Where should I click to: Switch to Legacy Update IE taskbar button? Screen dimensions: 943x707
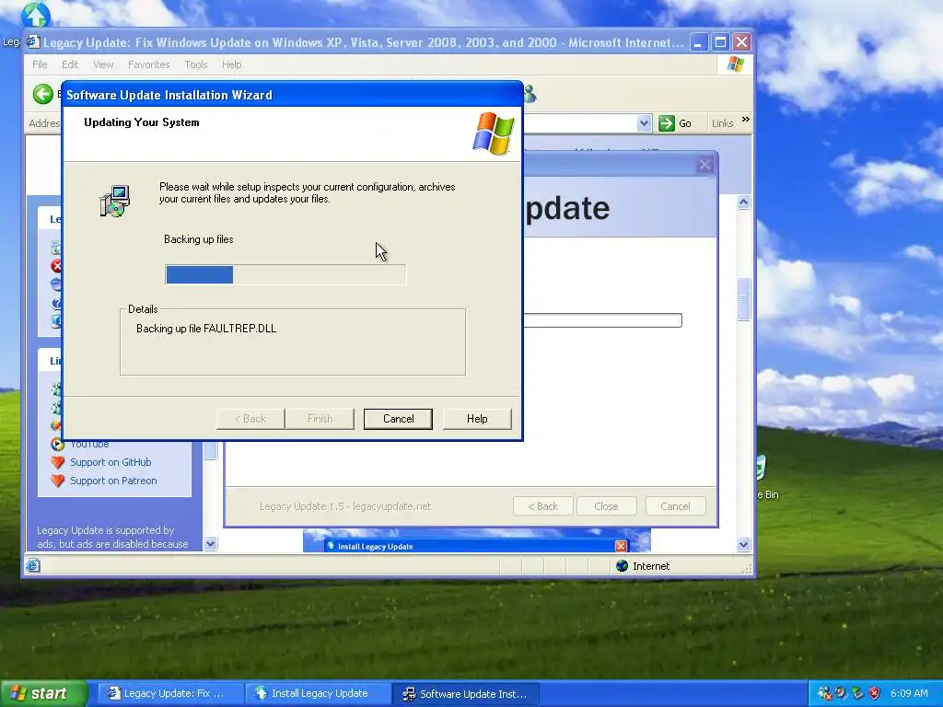tap(170, 693)
